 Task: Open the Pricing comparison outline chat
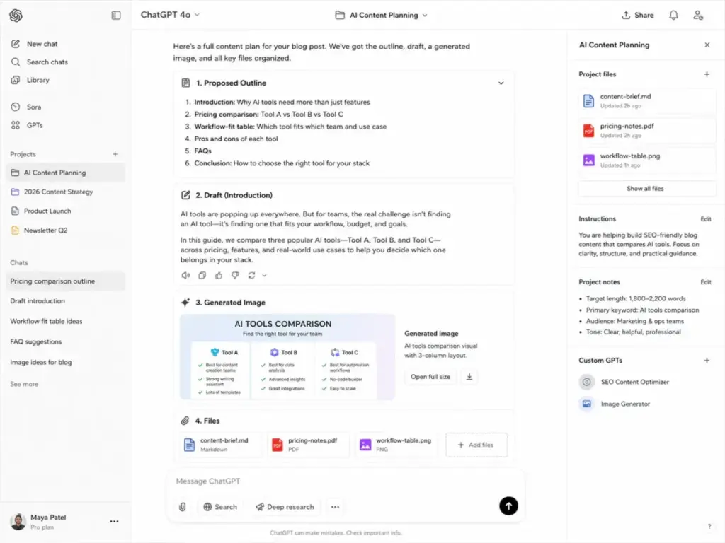coord(65,281)
